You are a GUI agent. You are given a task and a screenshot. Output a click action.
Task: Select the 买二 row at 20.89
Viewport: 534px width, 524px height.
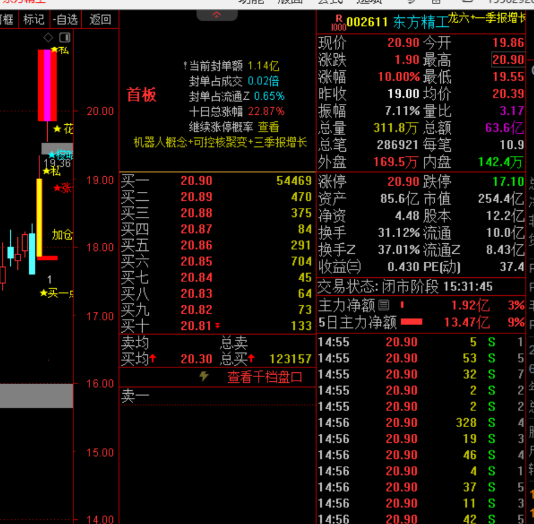click(217, 197)
